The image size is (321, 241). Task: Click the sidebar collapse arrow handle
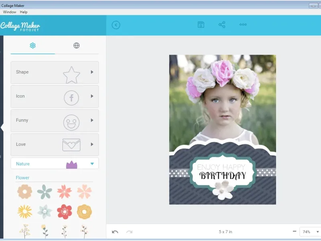tap(2, 127)
